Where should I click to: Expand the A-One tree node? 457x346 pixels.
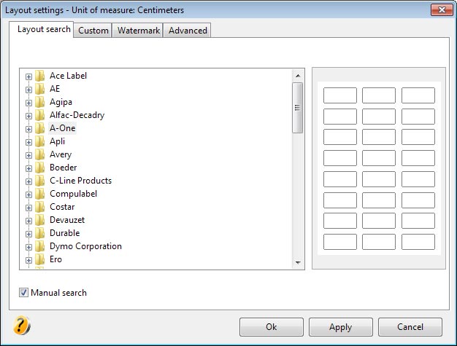[x=28, y=128]
